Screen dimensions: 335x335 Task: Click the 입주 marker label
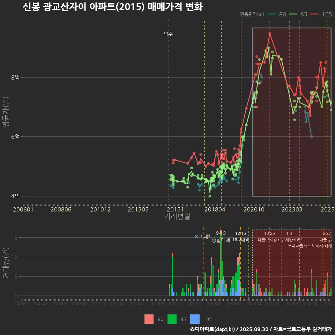click(x=168, y=34)
